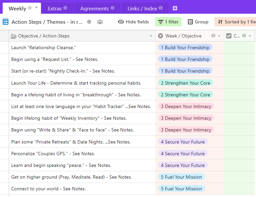Check the box for Relationship Cleanse row

pyautogui.click(x=239, y=47)
